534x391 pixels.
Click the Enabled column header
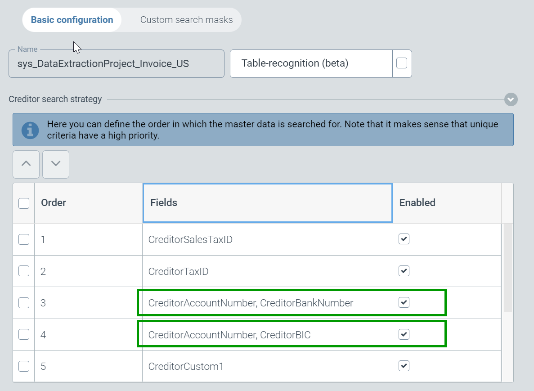(446, 203)
